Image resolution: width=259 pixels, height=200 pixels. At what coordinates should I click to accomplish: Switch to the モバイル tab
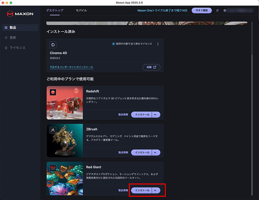pyautogui.click(x=81, y=10)
